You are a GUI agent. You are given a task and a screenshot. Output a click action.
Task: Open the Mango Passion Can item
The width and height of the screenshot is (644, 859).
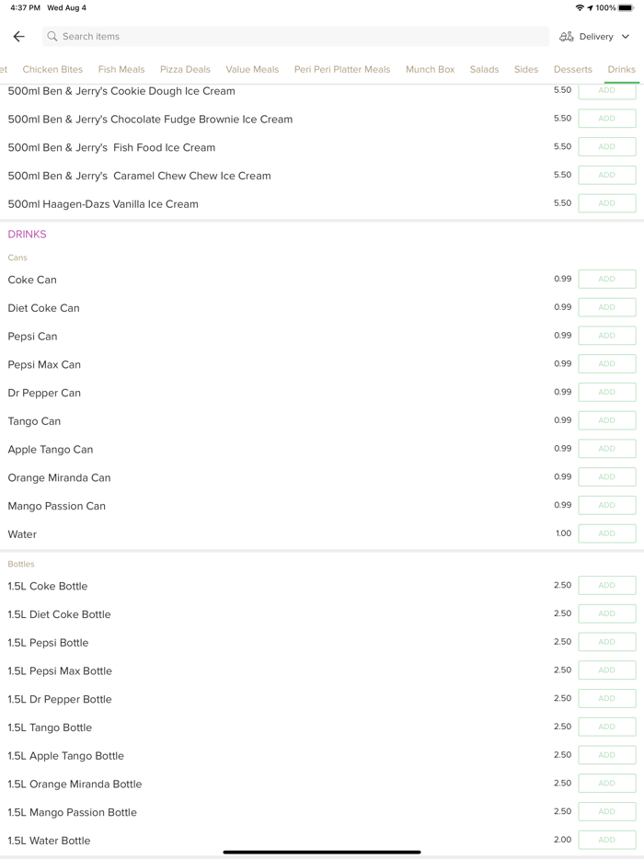tap(57, 506)
